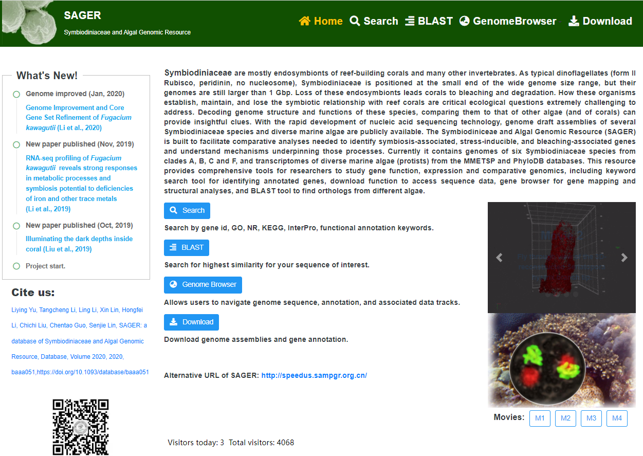Play movie M1
Viewport: 643px width, 456px height.
point(540,418)
